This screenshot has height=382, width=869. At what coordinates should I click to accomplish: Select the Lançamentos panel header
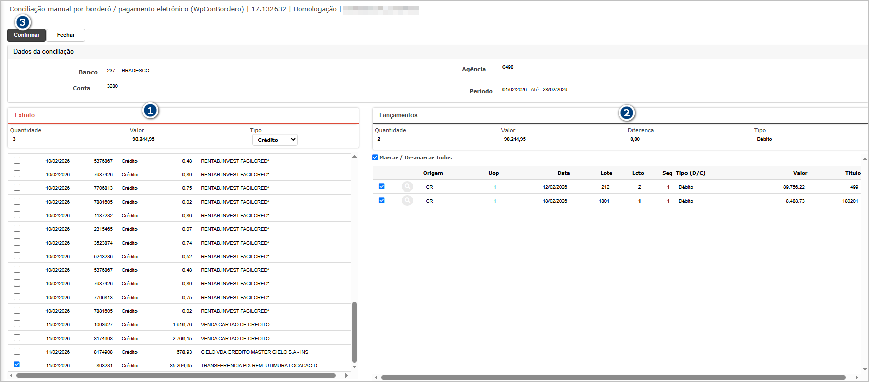(x=398, y=115)
